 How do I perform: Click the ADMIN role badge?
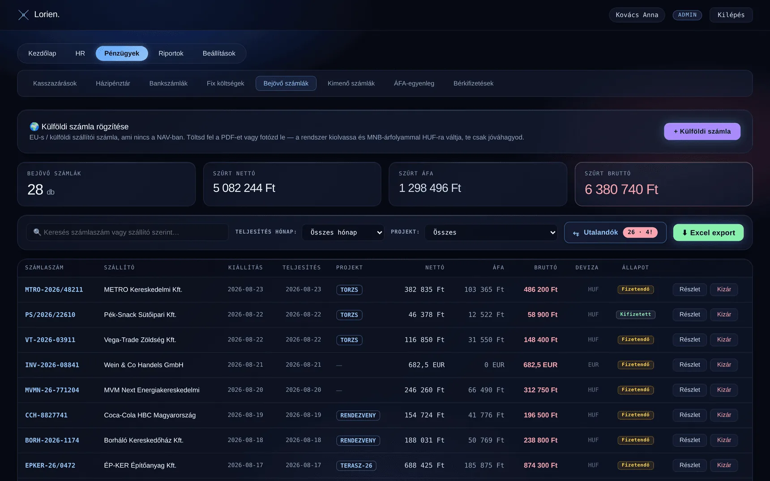click(x=687, y=15)
